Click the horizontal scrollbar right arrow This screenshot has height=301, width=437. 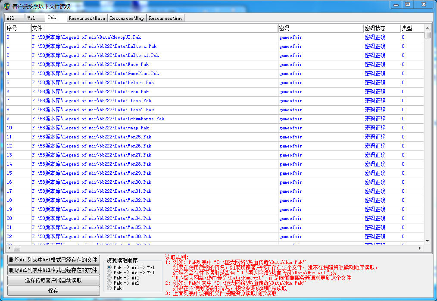(420, 248)
